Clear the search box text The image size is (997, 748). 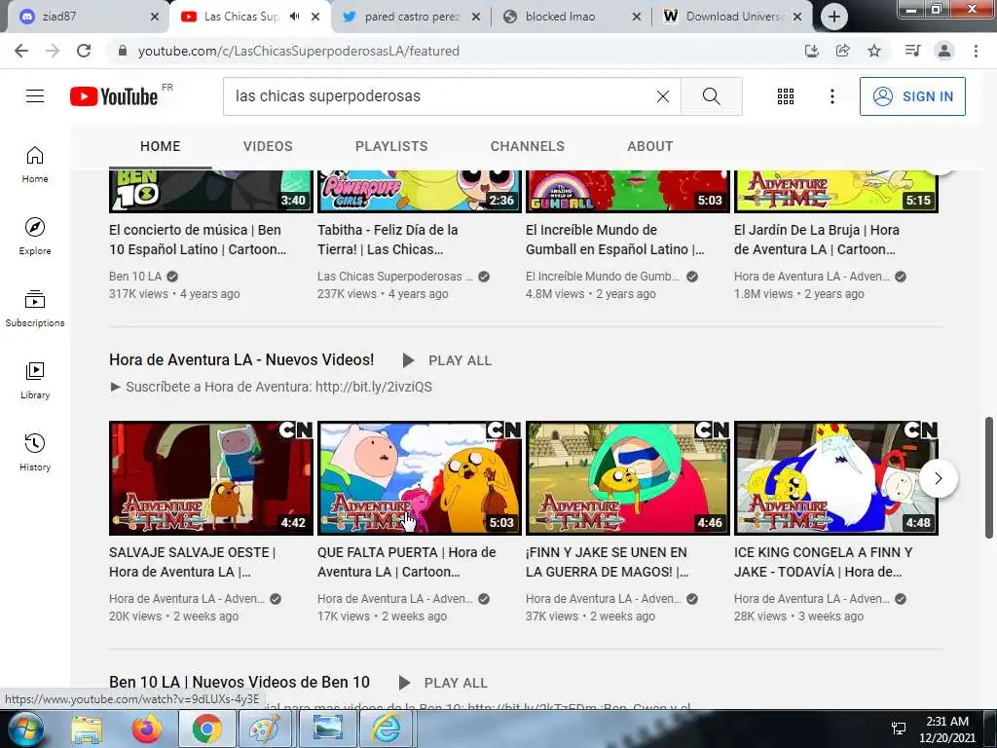tap(662, 96)
